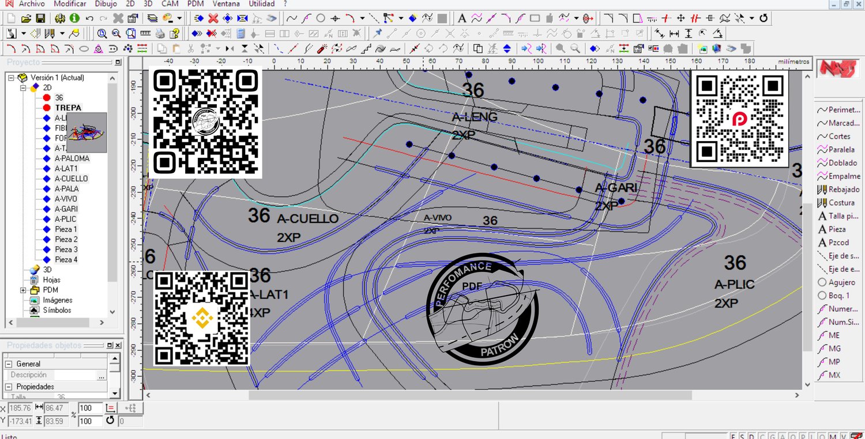Select A-CUELLO in the project tree
Viewport: 865px width, 439px height.
(72, 179)
